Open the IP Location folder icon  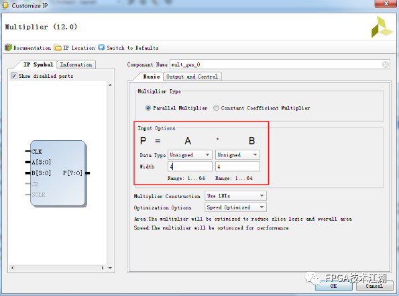(58, 48)
